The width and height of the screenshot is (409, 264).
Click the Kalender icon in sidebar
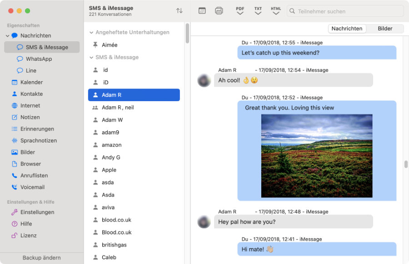click(x=15, y=82)
